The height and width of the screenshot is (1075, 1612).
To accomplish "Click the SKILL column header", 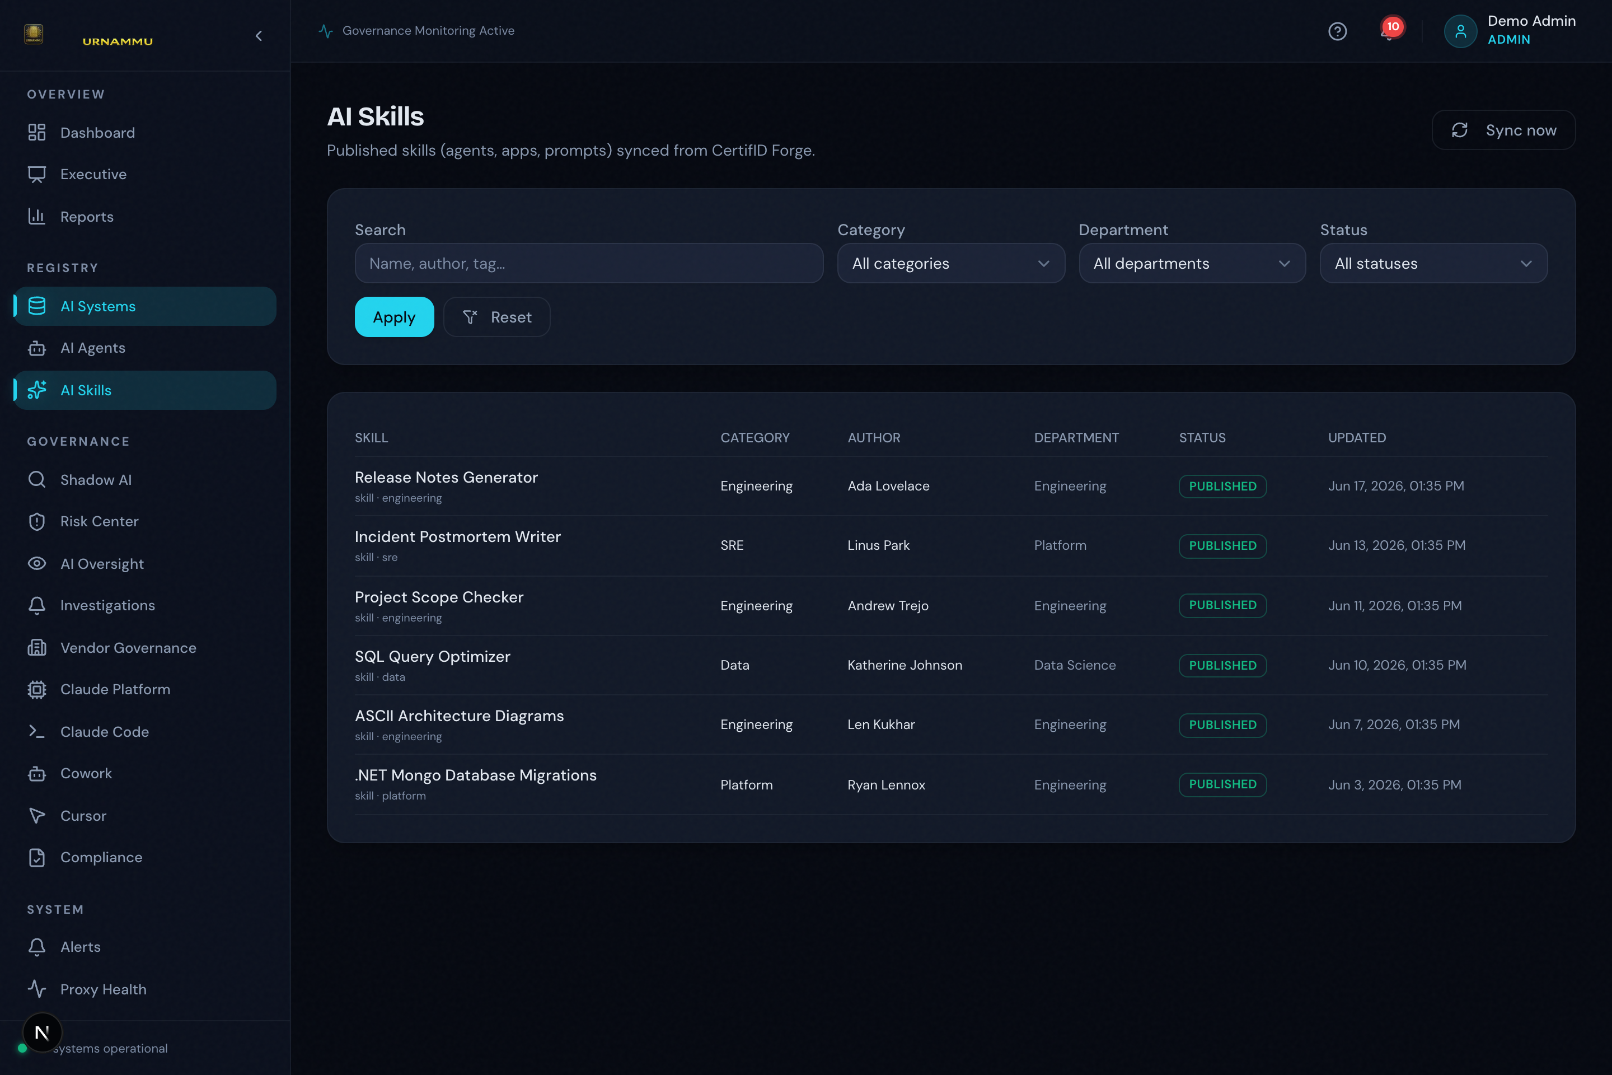I will [372, 437].
